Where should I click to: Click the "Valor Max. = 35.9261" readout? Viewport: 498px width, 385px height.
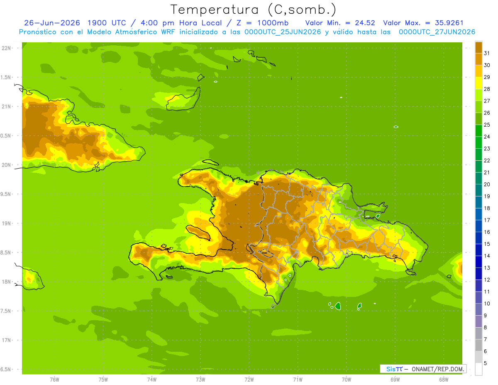423,23
